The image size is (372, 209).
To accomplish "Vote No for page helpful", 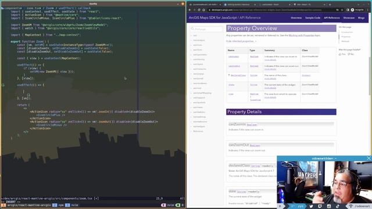I will 351,54.
